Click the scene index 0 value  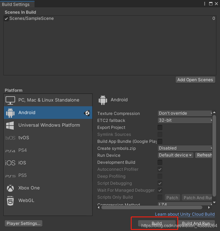[214, 18]
